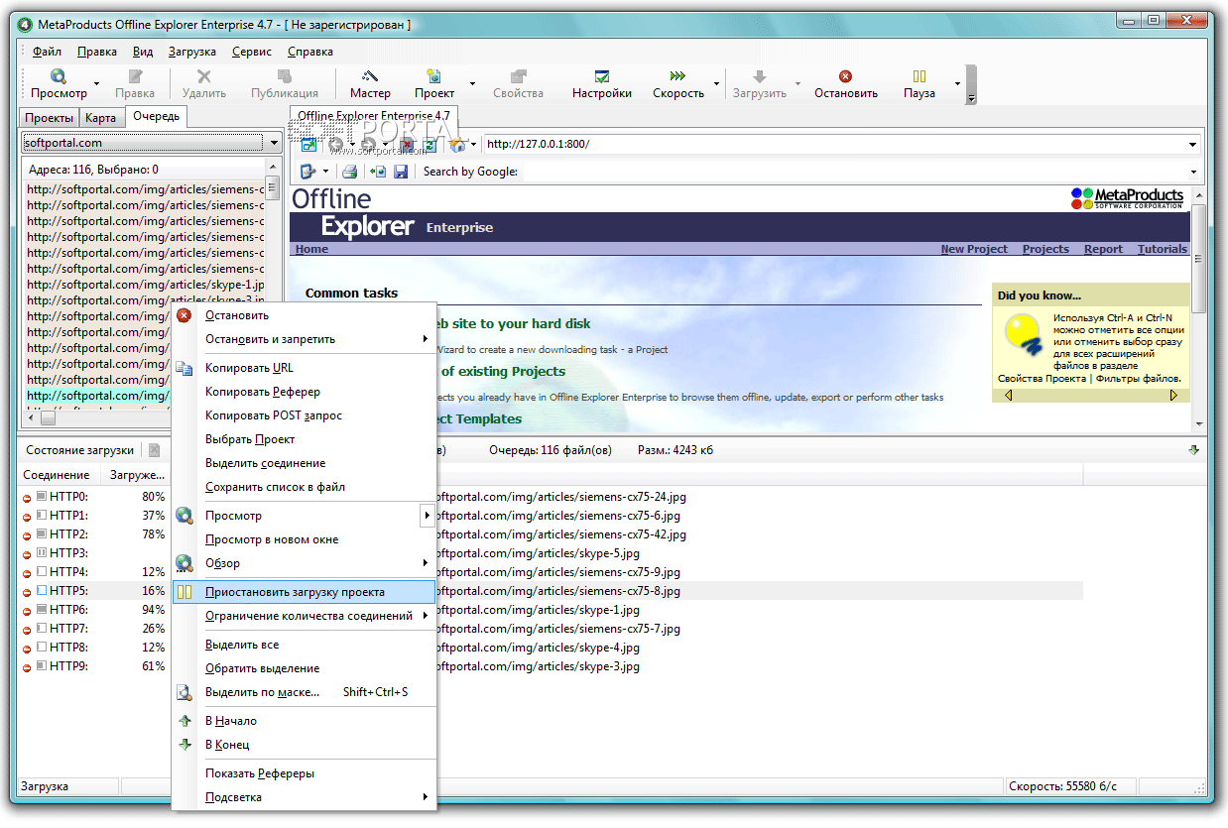Expand the Остановить и запретить submenu

point(425,339)
